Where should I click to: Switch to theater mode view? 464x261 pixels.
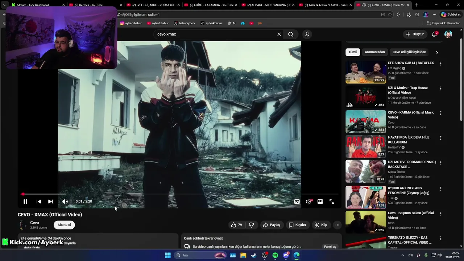click(320, 202)
